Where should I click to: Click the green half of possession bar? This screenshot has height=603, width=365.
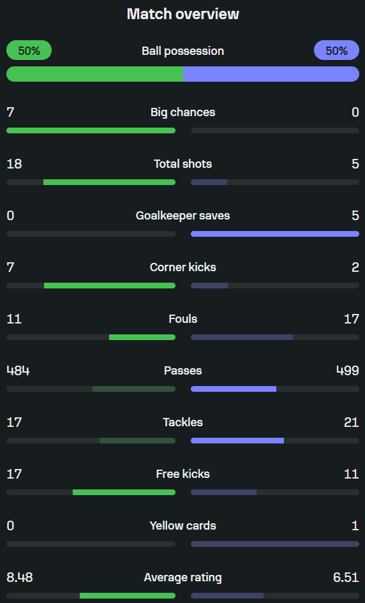[94, 74]
